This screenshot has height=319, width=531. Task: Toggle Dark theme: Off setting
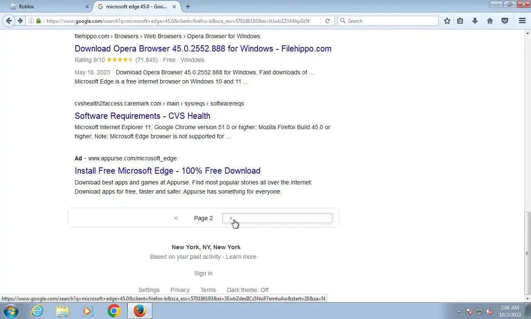(248, 290)
